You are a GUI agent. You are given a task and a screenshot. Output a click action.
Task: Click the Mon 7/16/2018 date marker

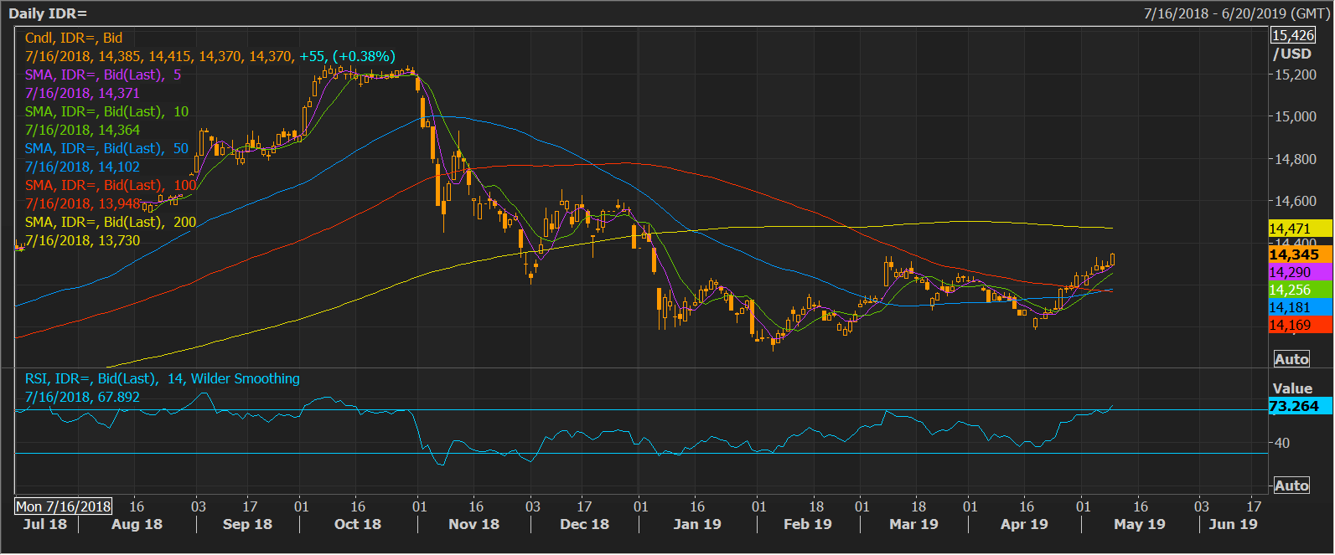[64, 506]
